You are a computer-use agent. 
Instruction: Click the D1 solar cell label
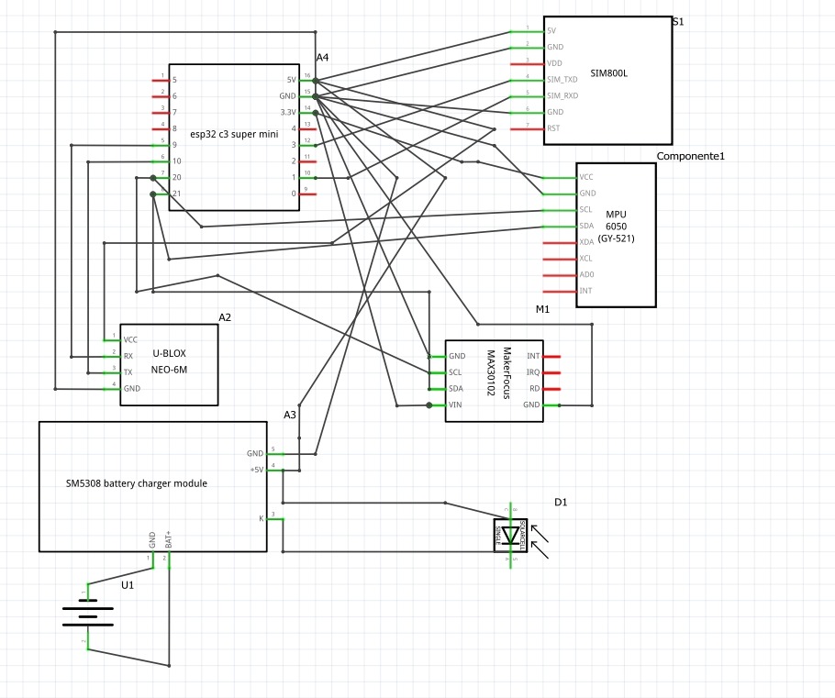tap(561, 502)
